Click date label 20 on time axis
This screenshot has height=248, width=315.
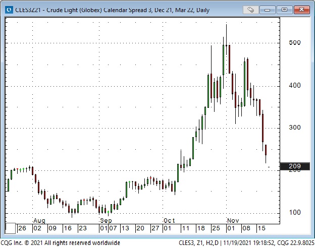point(140,228)
